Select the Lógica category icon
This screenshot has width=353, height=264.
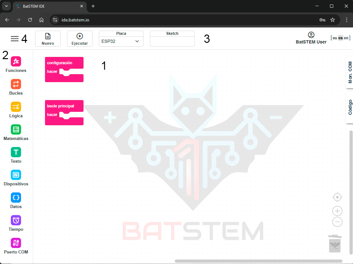(16, 107)
